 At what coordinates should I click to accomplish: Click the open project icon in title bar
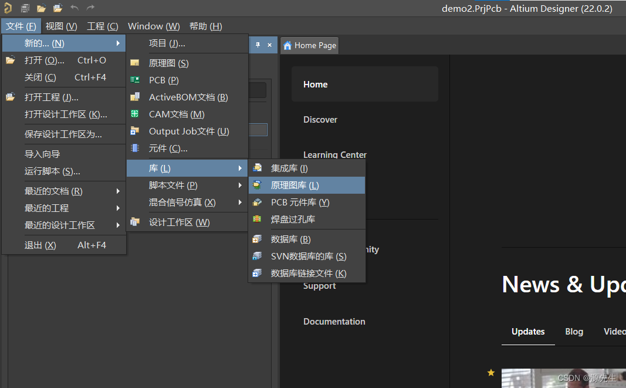(x=58, y=8)
